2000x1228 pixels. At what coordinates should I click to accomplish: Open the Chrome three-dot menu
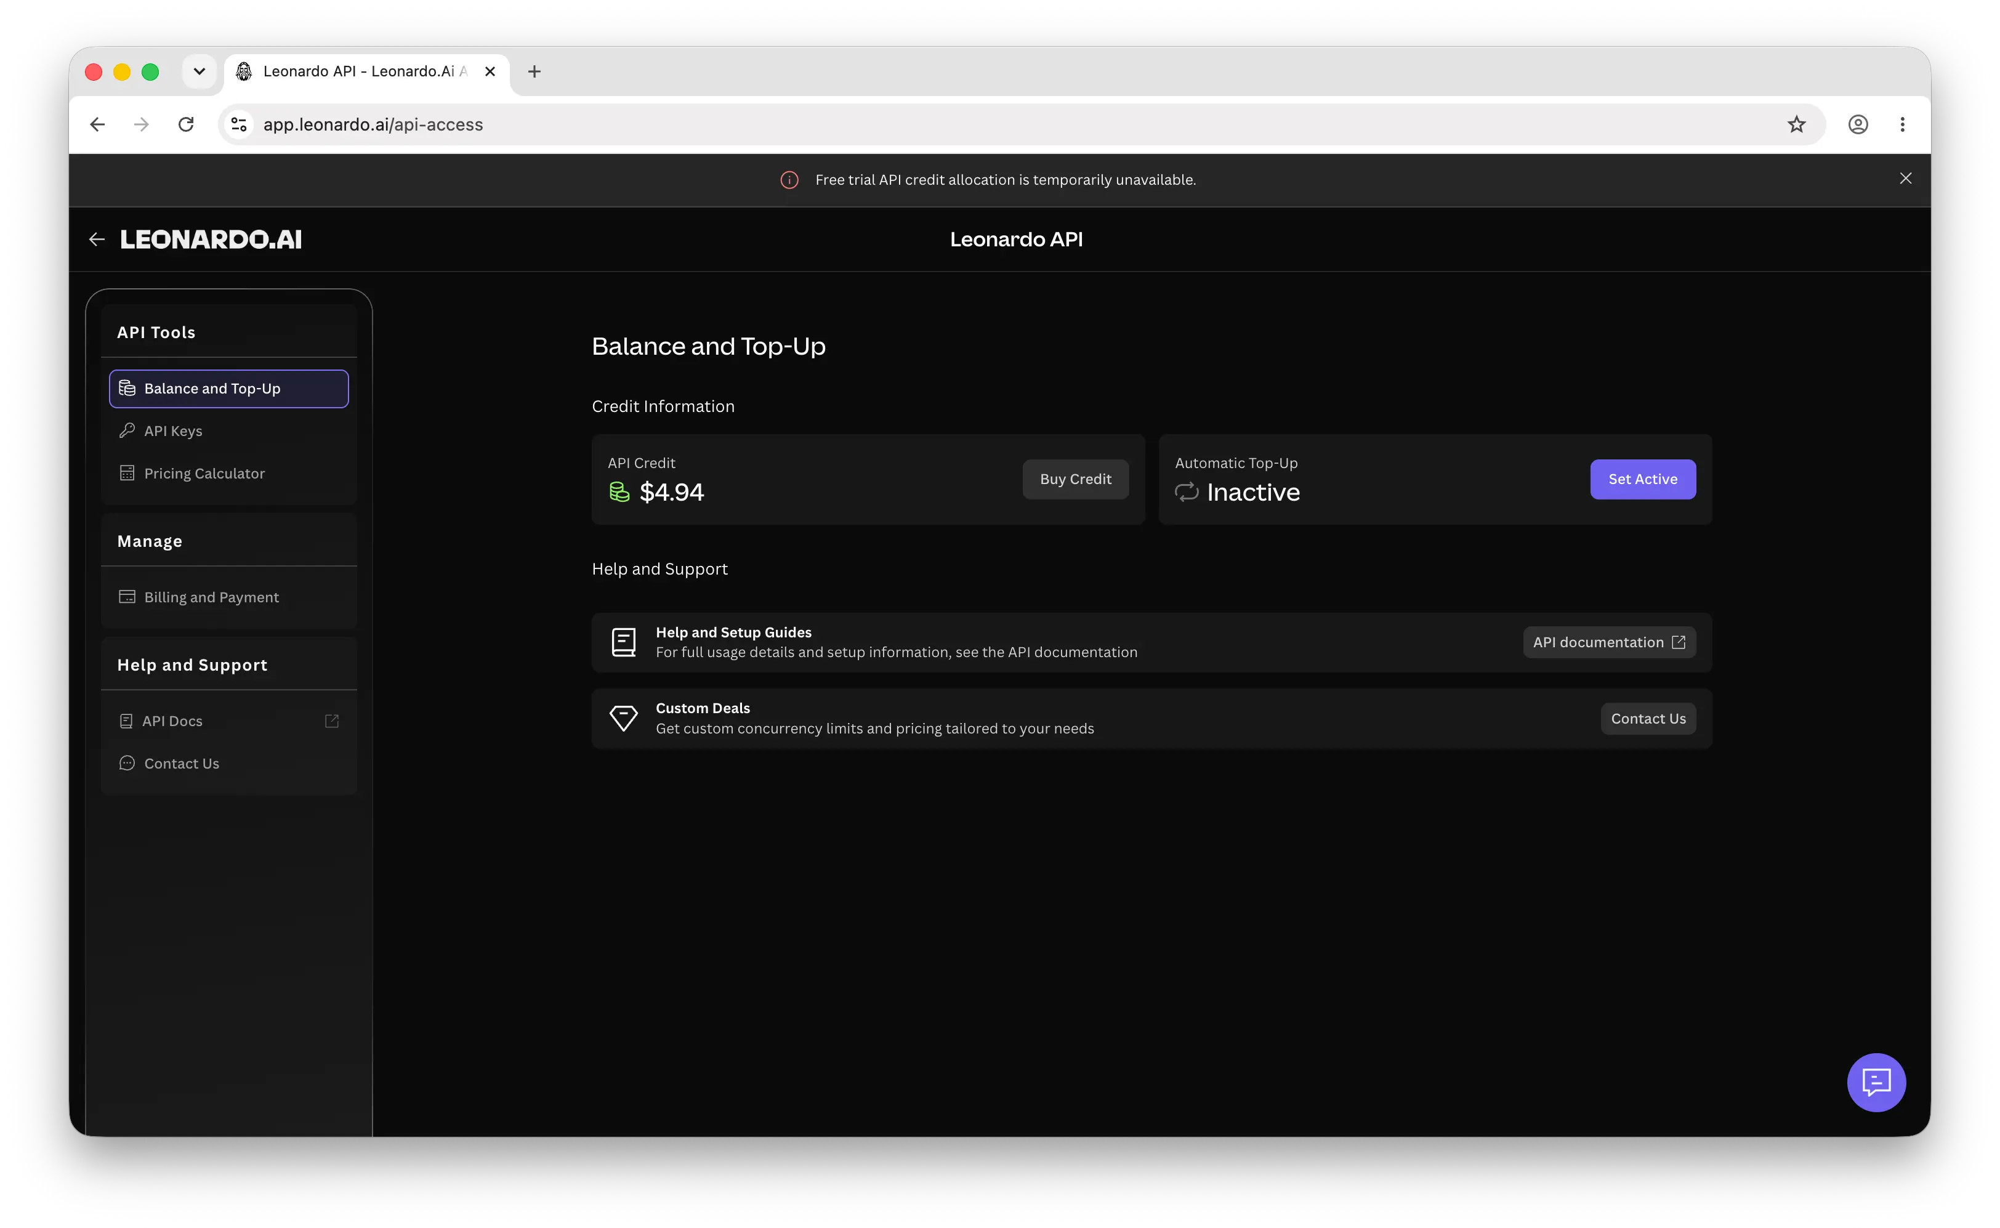click(x=1901, y=124)
